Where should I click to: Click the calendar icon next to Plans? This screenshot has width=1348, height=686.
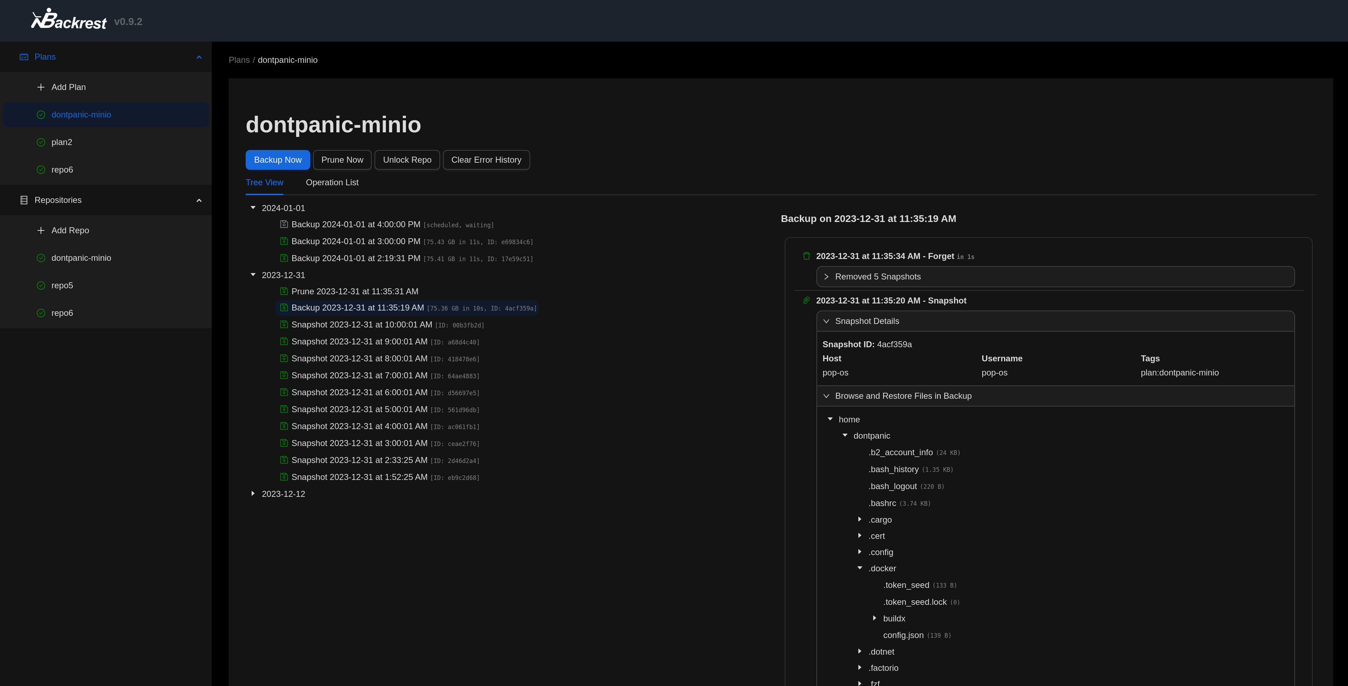[24, 56]
